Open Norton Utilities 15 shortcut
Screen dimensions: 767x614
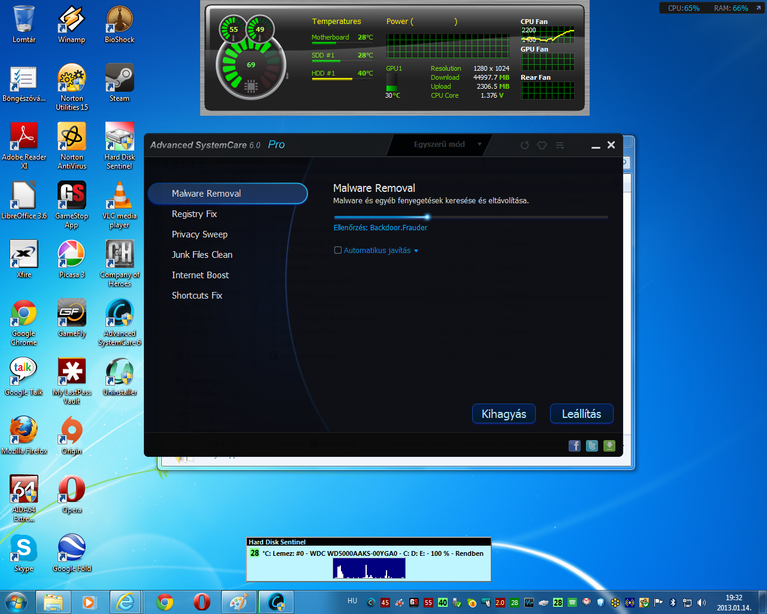point(72,88)
